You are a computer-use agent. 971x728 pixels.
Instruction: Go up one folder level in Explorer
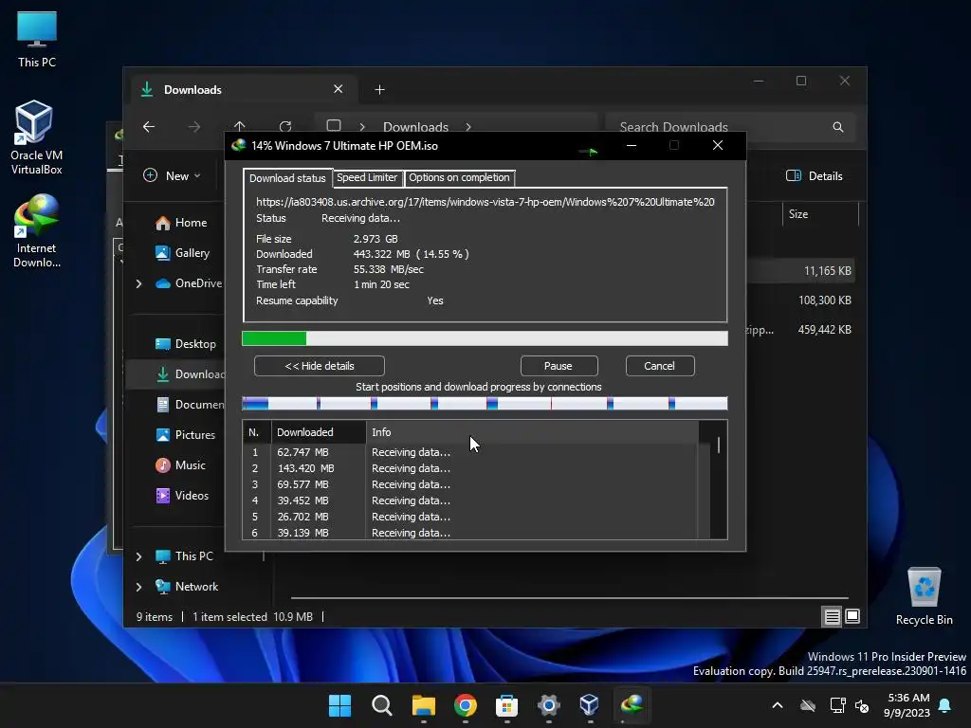tap(240, 126)
